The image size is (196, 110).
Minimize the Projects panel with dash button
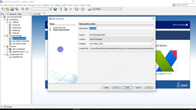(29, 14)
